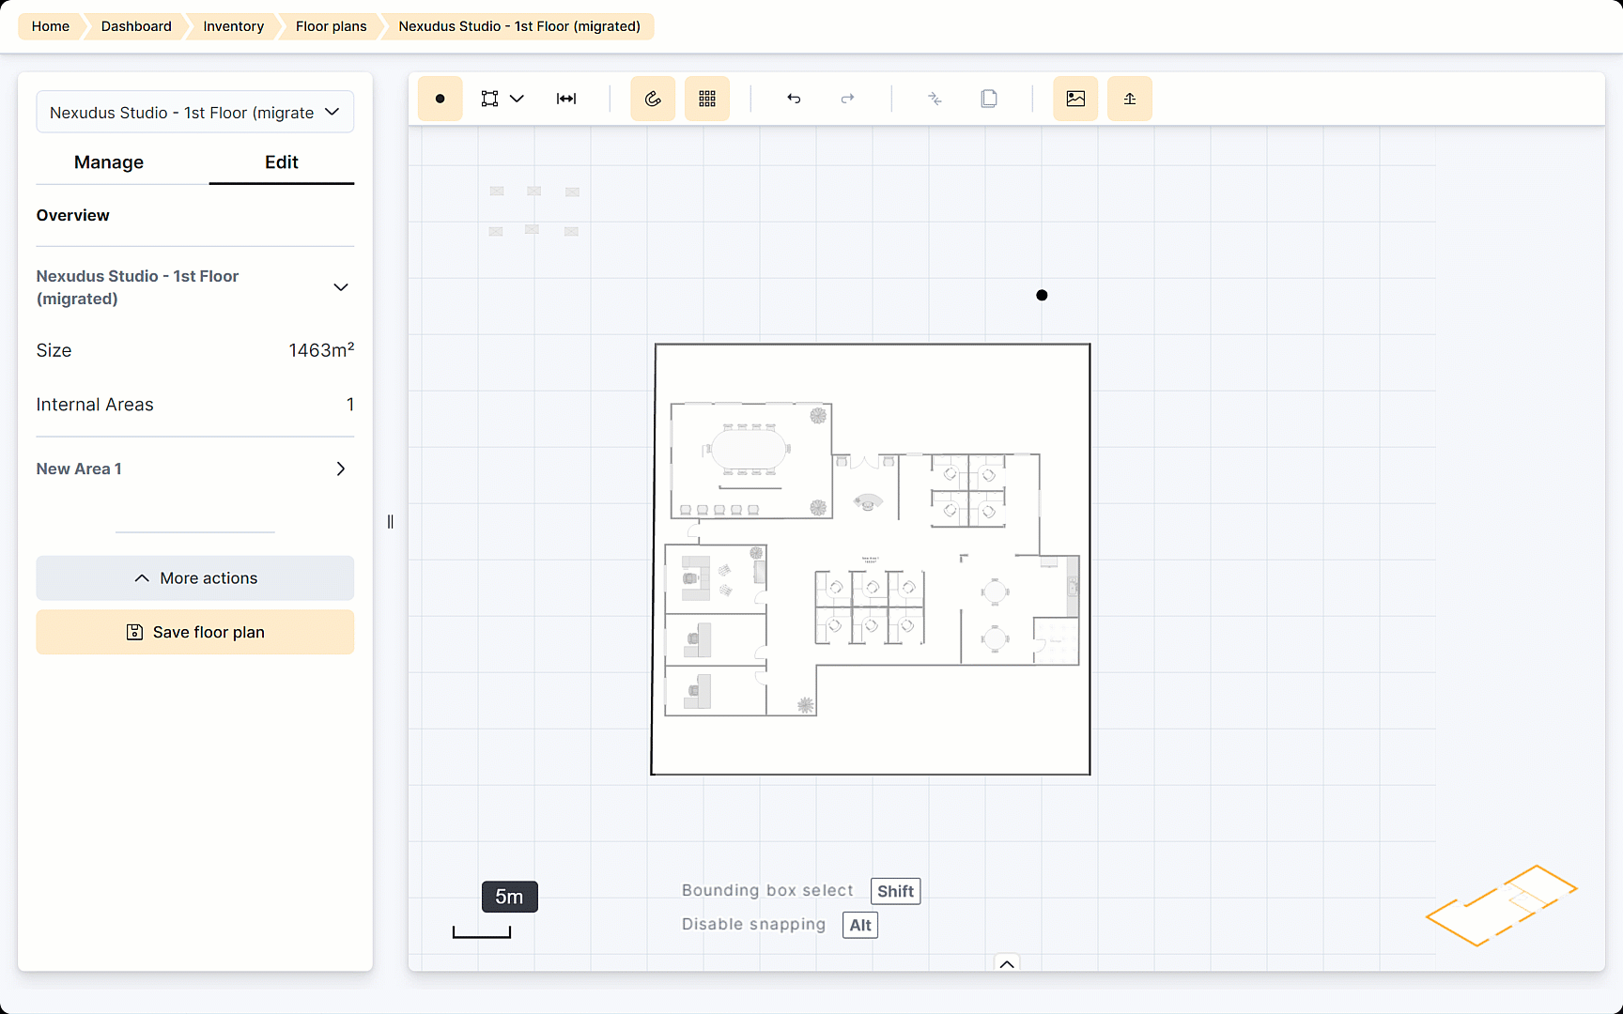The image size is (1623, 1014).
Task: Click the merge/split arrows icon
Action: [935, 99]
